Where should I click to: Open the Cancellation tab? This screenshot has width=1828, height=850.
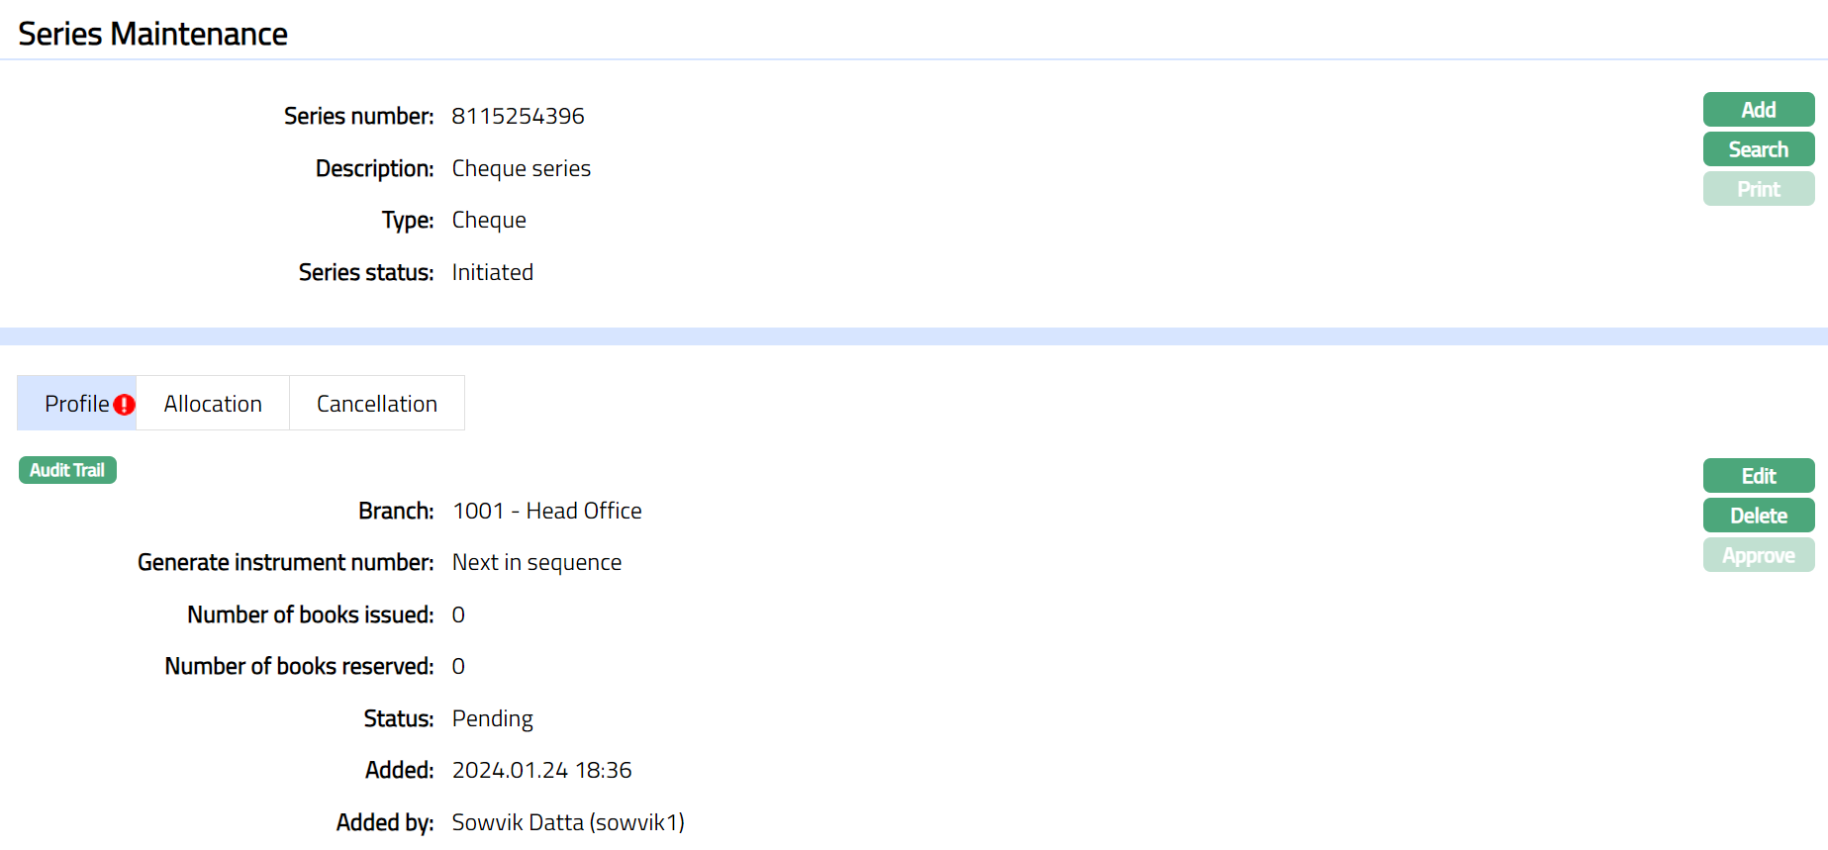(x=376, y=404)
